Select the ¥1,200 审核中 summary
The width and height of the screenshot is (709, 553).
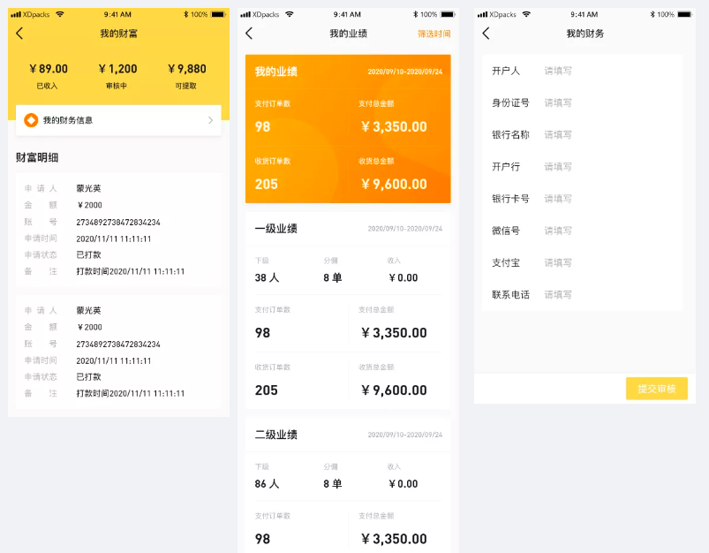tap(117, 75)
